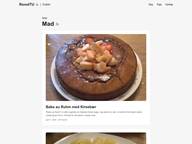The image size is (192, 144).
Task: Switch language to English
Action: pos(47,4)
